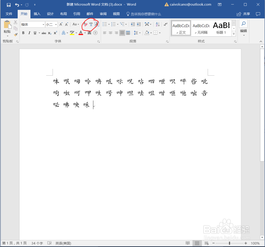Image resolution: width=265 pixels, height=247 pixels.
Task: Open the 编辑 (Editing) search menu
Action: tap(243, 28)
